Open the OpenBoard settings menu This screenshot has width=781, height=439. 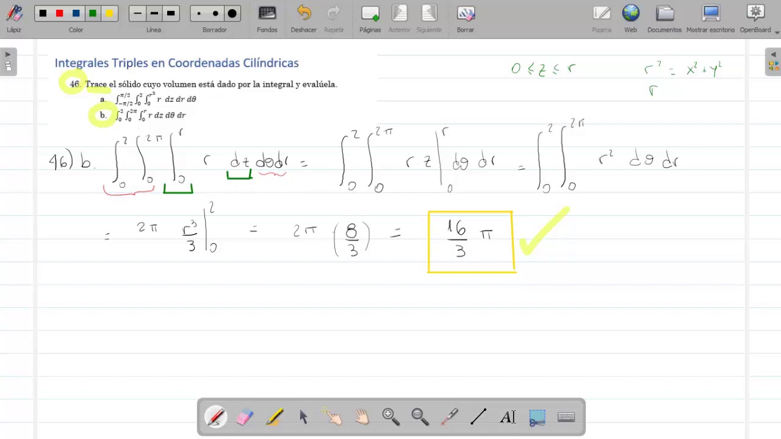tap(757, 18)
